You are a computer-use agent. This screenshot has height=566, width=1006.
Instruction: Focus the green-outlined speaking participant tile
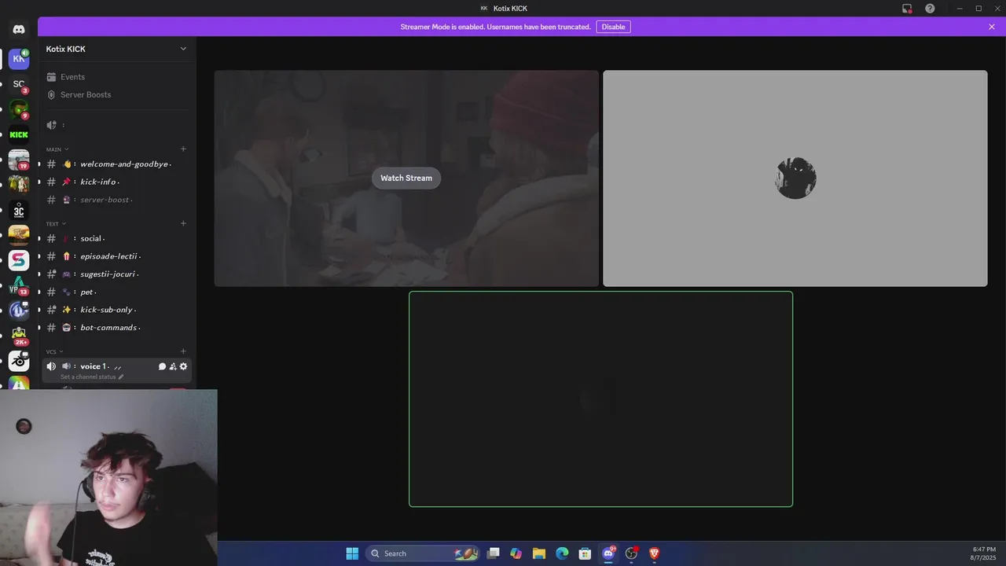[x=600, y=399]
